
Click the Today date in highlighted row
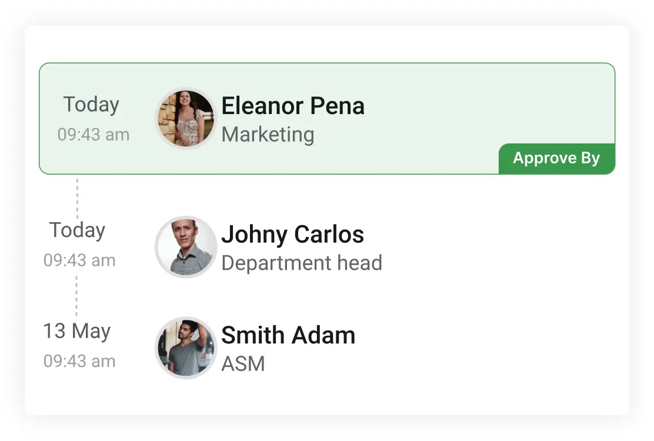point(91,104)
